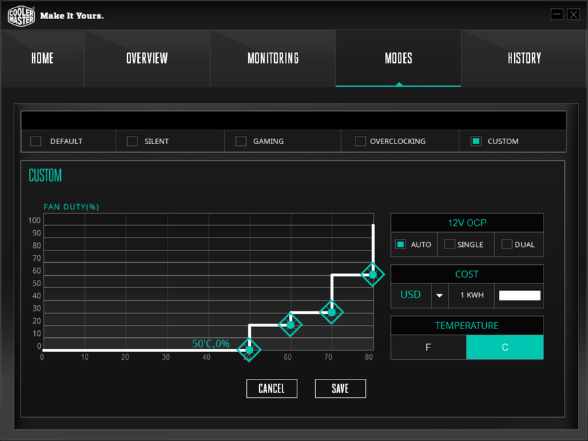
Task: Switch temperature unit to Fahrenheit
Action: click(428, 347)
